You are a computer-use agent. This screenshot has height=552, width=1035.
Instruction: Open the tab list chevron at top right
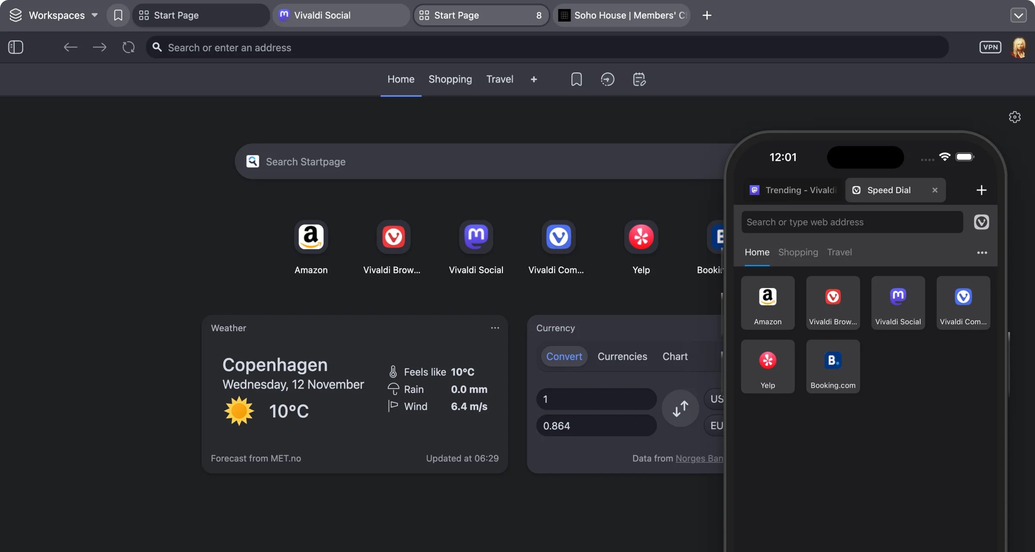point(1019,15)
